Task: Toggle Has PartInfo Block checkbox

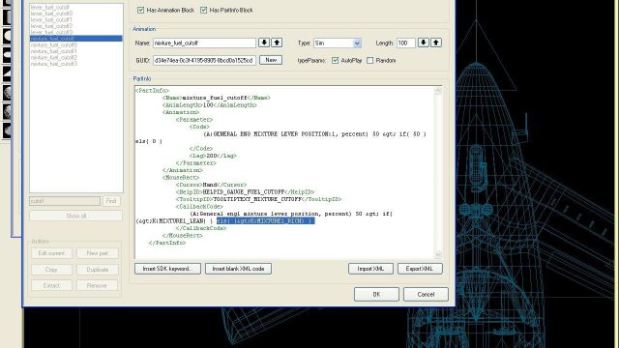Action: [204, 11]
